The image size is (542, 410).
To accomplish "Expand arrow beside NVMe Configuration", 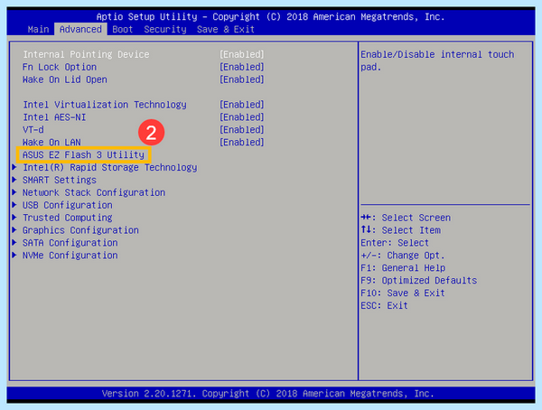I will [14, 256].
